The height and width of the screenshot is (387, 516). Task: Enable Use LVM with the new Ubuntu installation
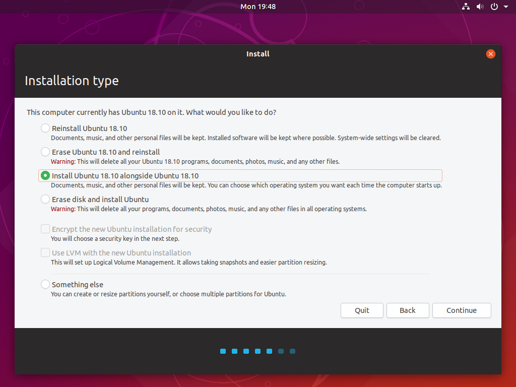pyautogui.click(x=45, y=252)
